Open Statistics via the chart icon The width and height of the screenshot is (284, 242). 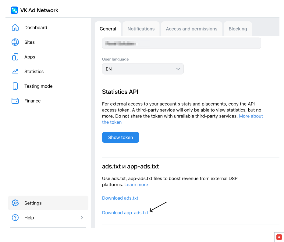click(x=15, y=71)
